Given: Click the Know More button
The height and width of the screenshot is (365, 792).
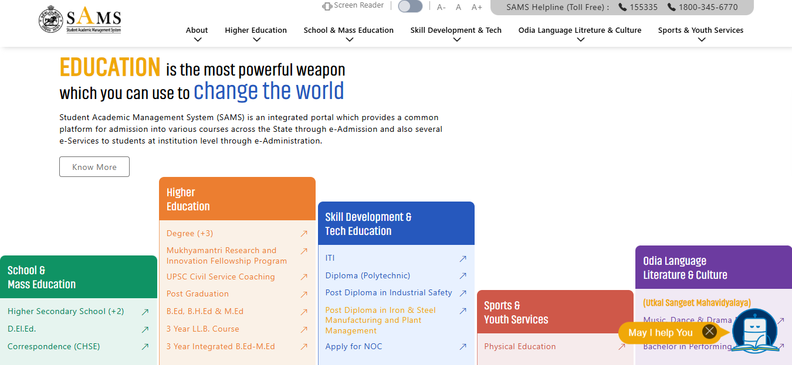Looking at the screenshot, I should tap(94, 167).
